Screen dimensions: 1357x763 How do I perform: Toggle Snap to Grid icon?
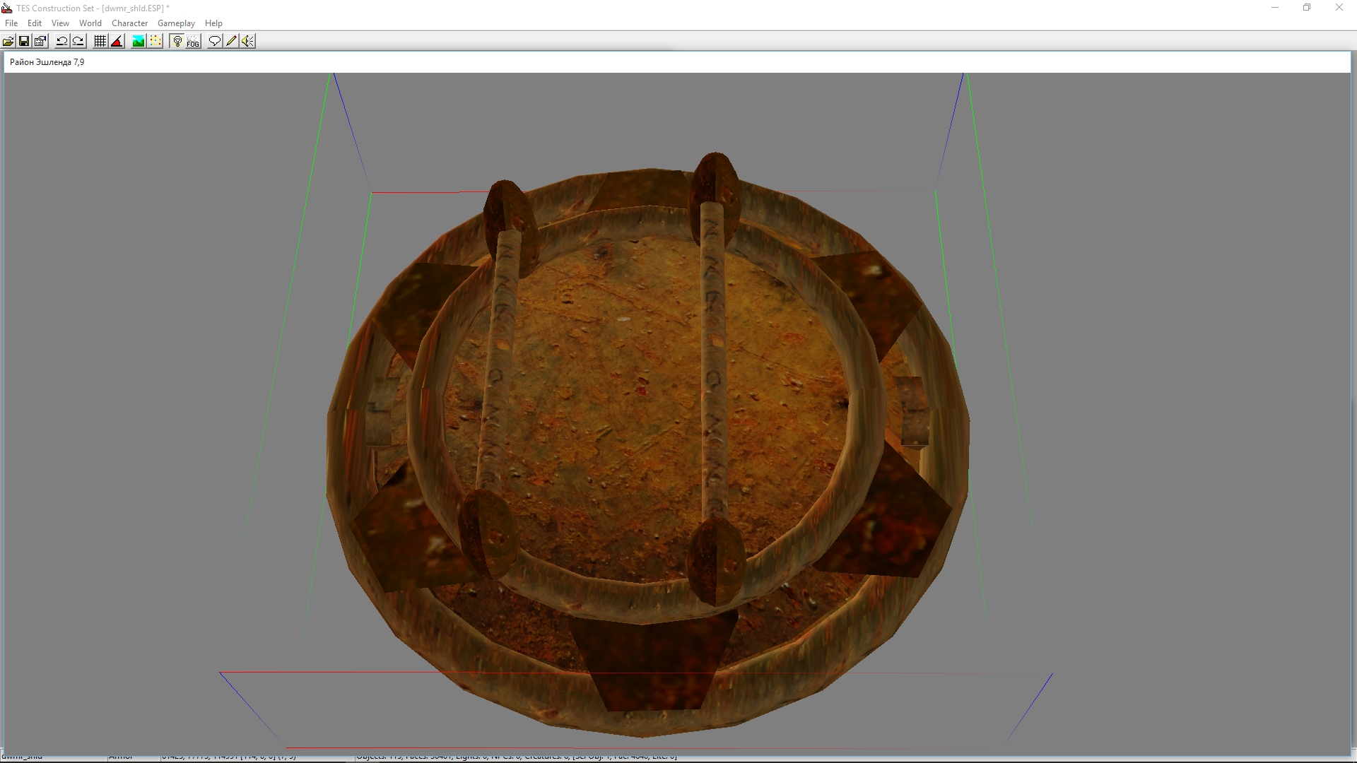point(100,41)
